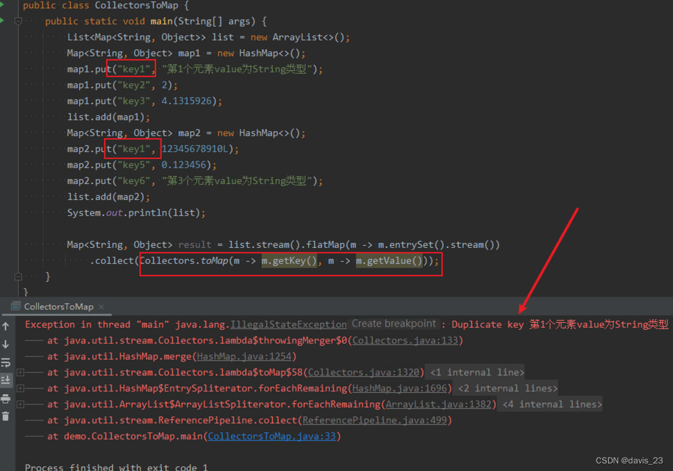Collapse the main method using the gutter fold arrow
673x471 pixels.
[x=18, y=21]
